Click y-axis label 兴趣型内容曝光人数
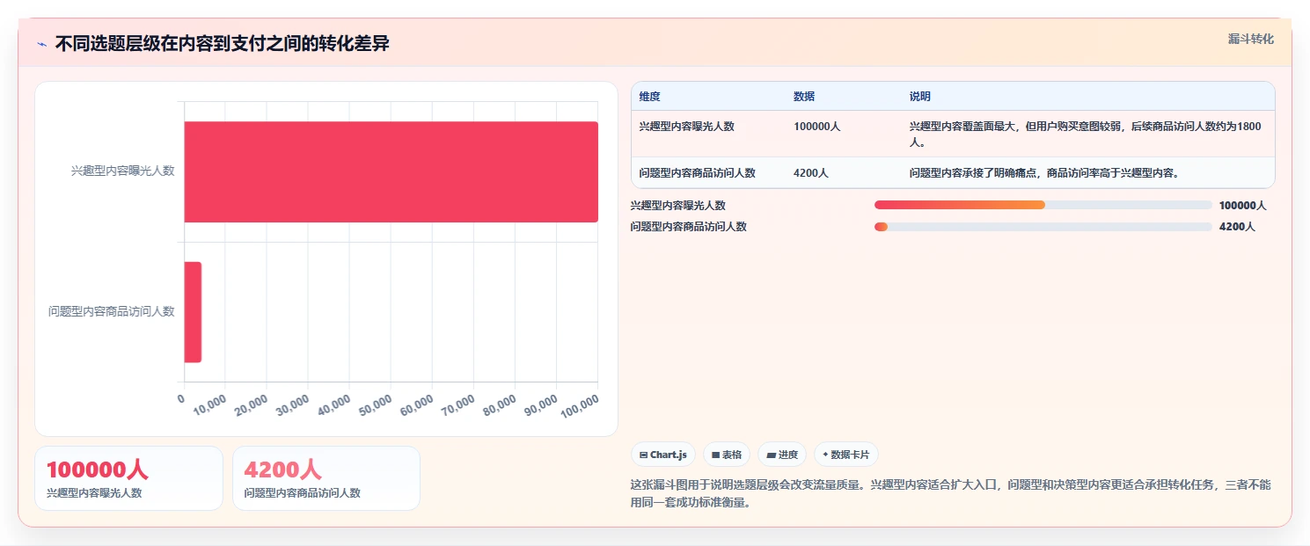Screen dimensions: 1310x546 pyautogui.click(x=123, y=171)
